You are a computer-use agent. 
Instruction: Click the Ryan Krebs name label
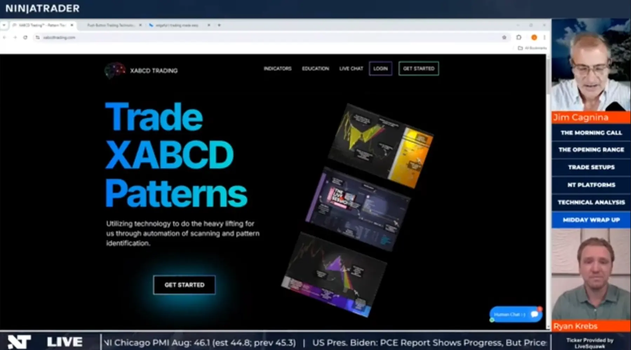pos(575,326)
